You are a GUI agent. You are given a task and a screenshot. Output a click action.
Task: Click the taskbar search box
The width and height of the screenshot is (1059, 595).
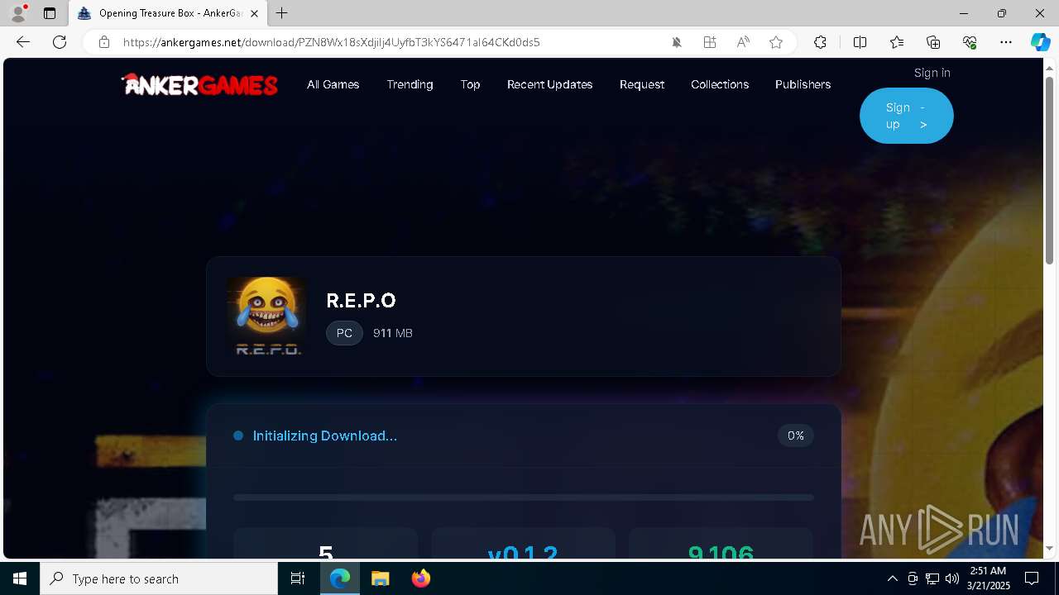[159, 578]
